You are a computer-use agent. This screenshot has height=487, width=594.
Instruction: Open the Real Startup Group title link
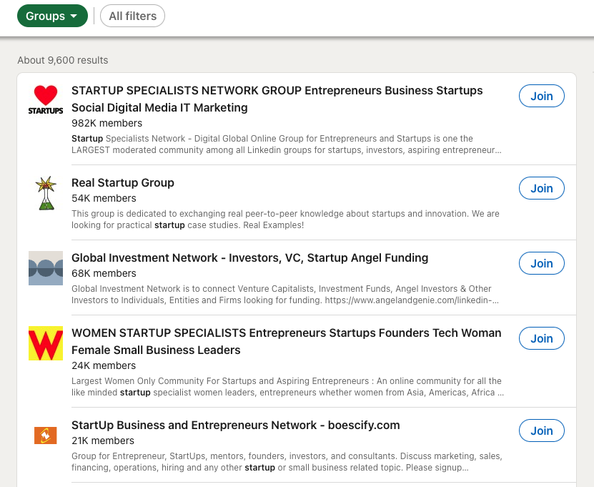123,183
